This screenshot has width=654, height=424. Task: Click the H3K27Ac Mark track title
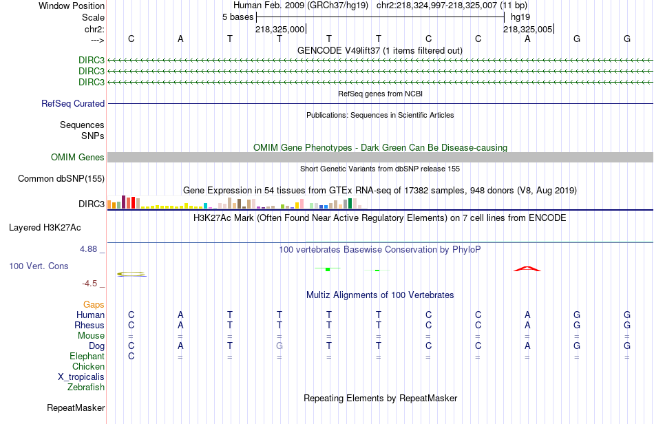(x=380, y=218)
